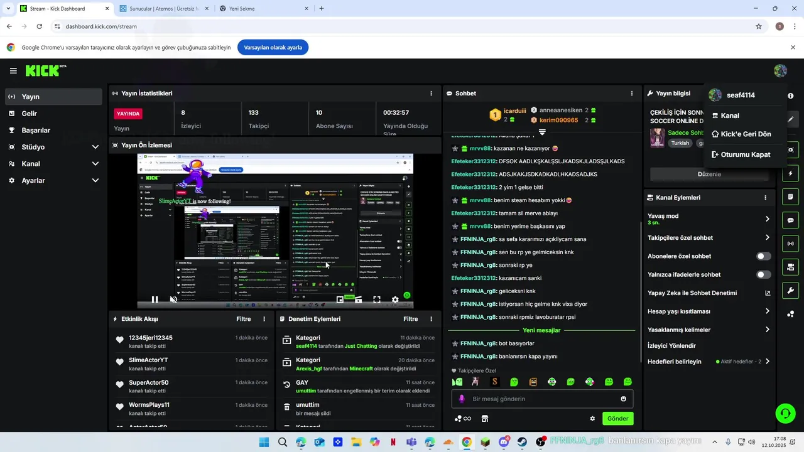The image size is (804, 452).
Task: Open Kanal Eylemleri three-dot menu
Action: [765, 198]
